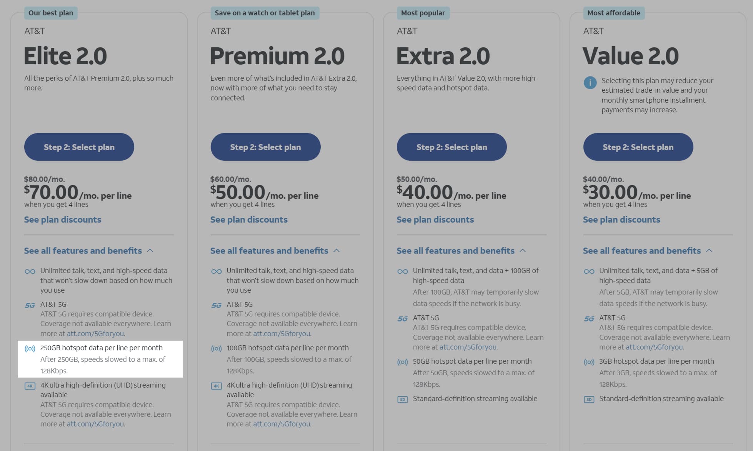This screenshot has width=753, height=451.
Task: Click the 4K icon in the Elite 2.0 features
Action: point(30,386)
